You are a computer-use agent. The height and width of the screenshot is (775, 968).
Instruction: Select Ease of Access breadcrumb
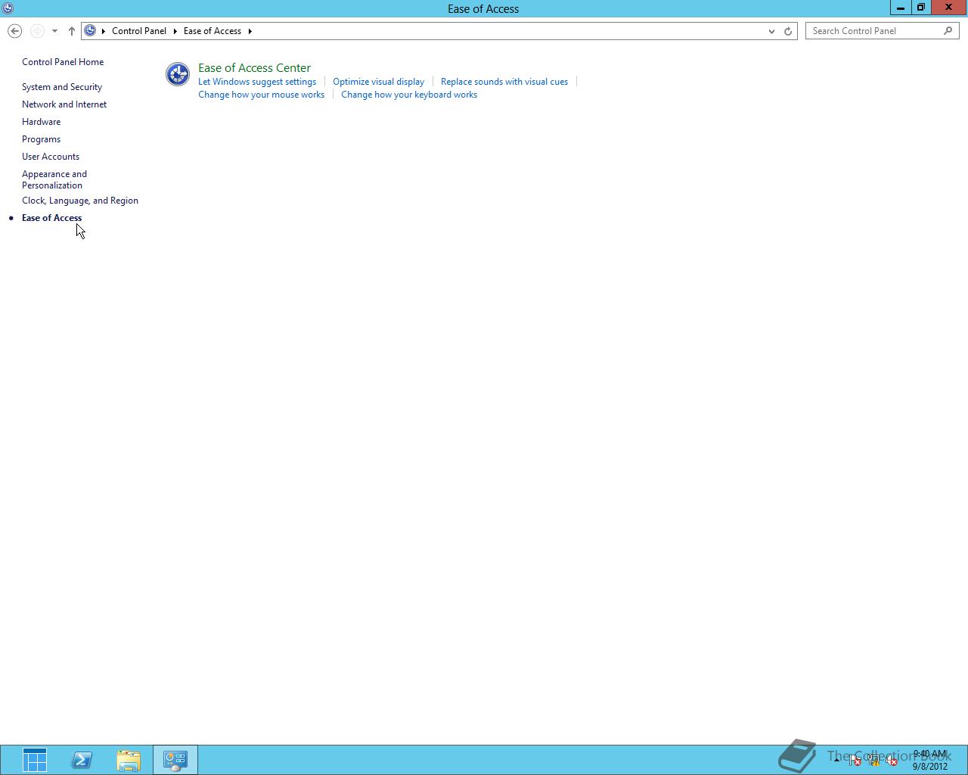(x=213, y=31)
